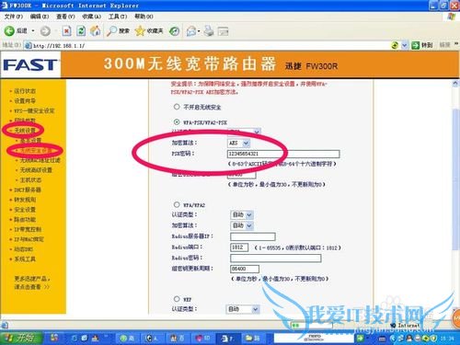The image size is (460, 345).
Task: Click the green arrow icon beside the Nero search box
Action: 360,339
